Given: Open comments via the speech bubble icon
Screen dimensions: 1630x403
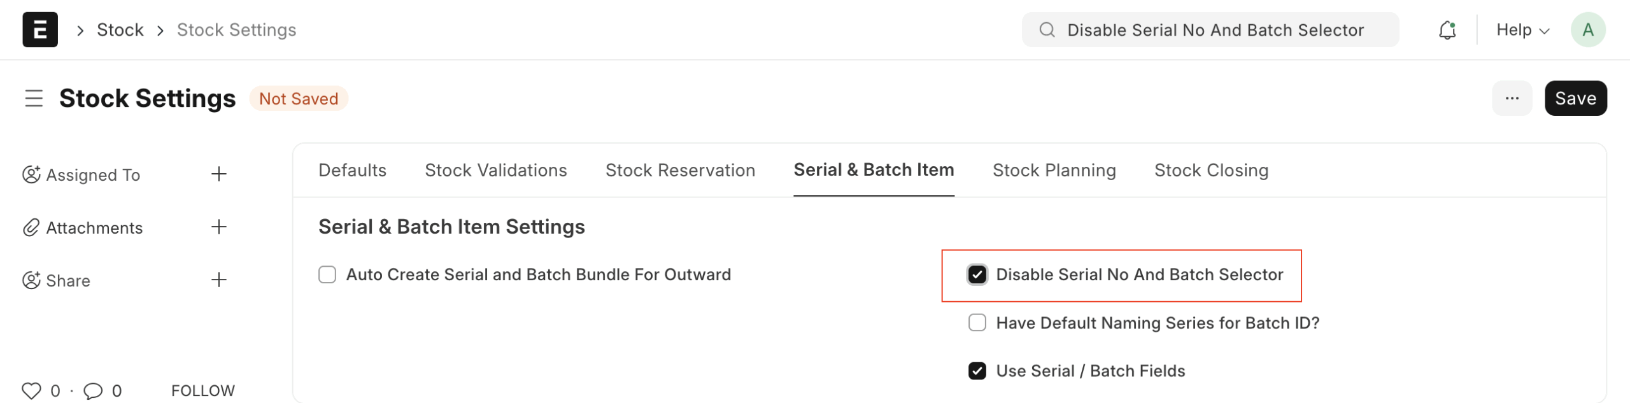Looking at the screenshot, I should [x=93, y=390].
